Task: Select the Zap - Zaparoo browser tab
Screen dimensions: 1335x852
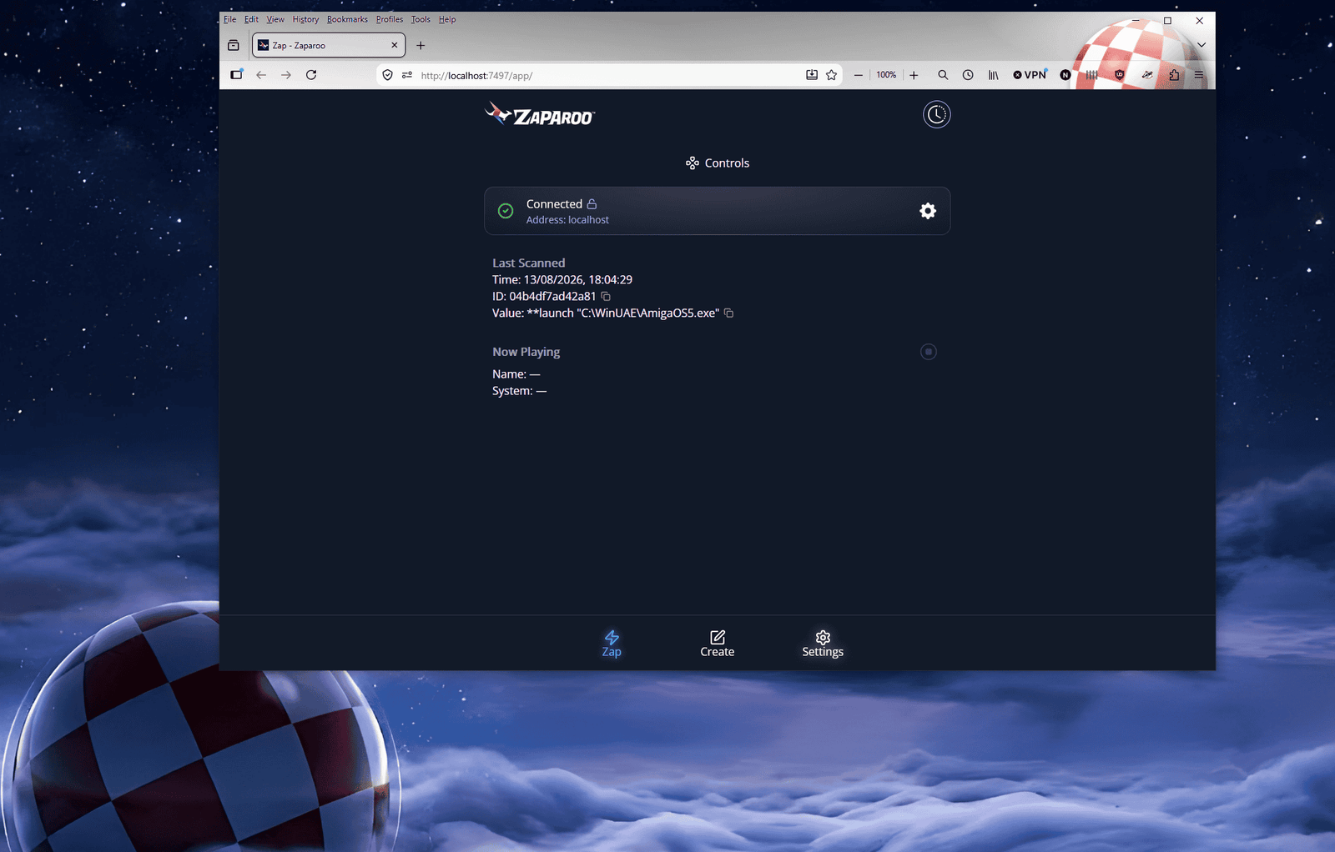Action: [x=329, y=45]
